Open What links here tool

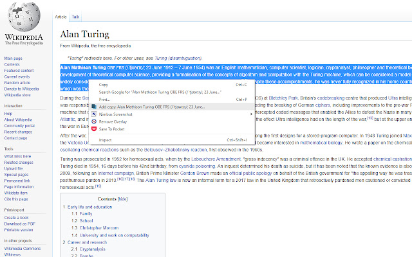point(19,156)
